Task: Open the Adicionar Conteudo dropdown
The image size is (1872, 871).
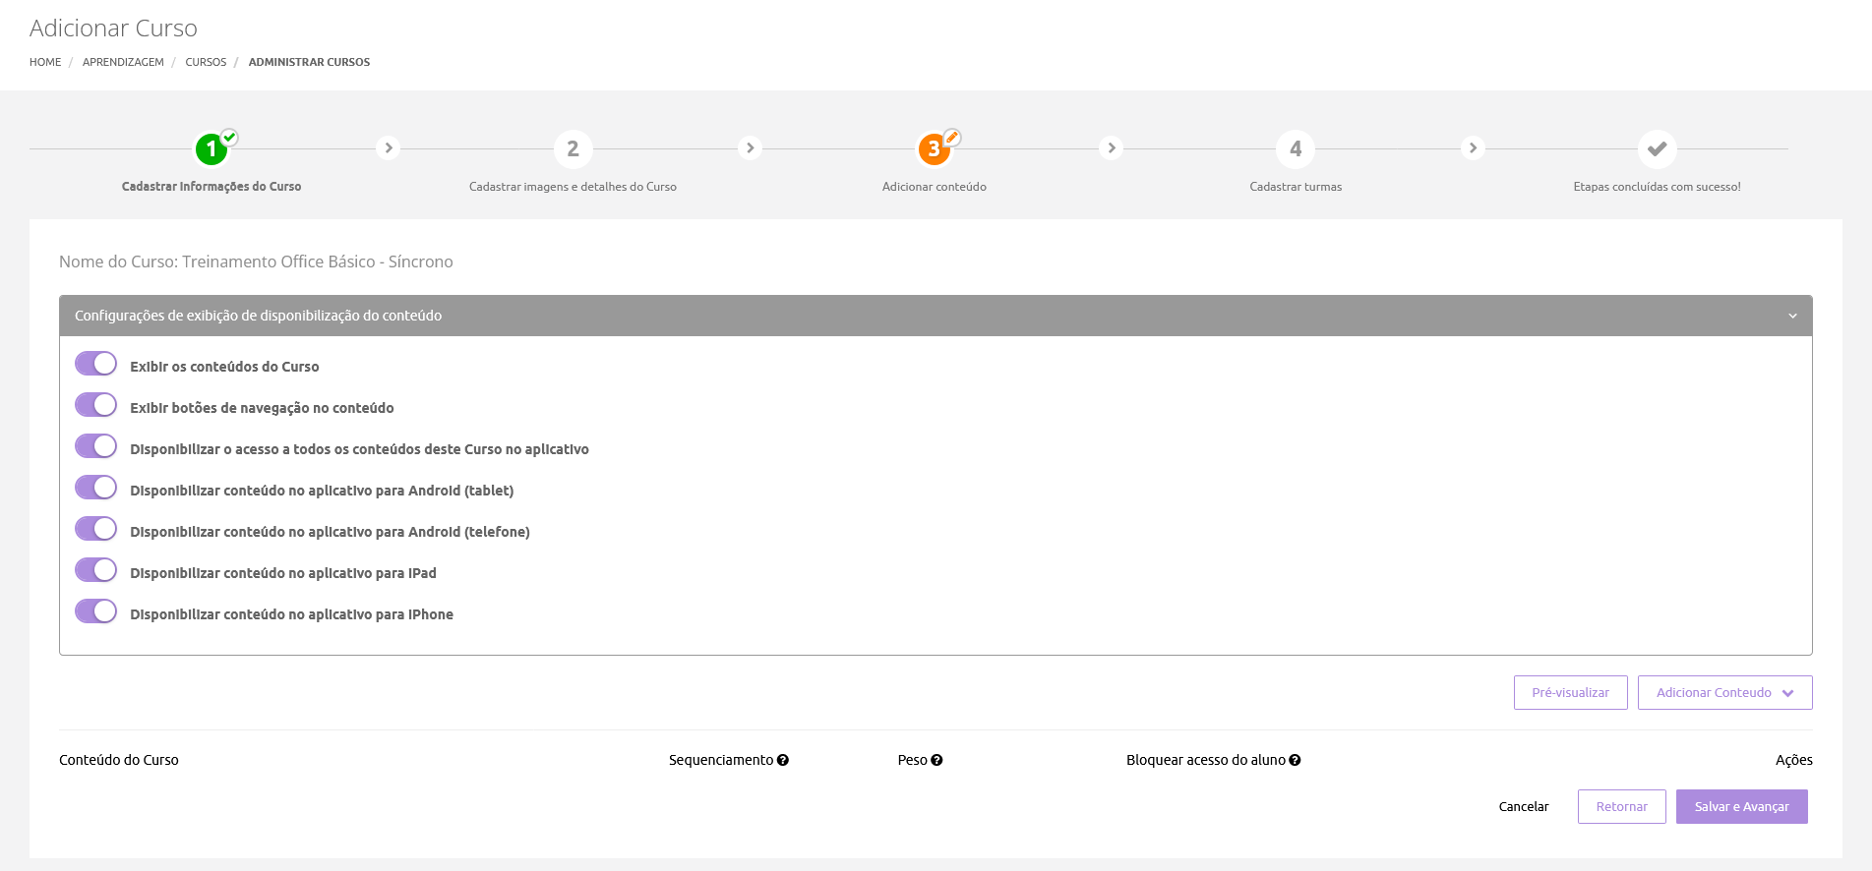Action: click(x=1724, y=693)
